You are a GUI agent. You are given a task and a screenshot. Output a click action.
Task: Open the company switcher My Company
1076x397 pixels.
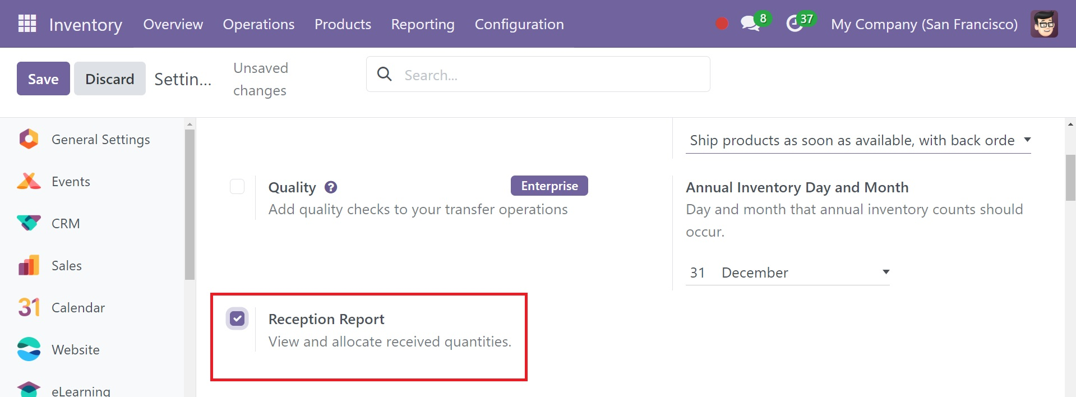coord(924,24)
